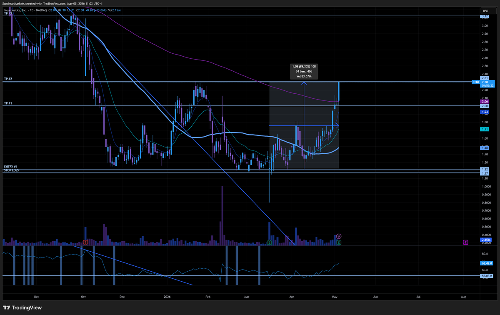Click the Apr label on the time axis
This screenshot has width=500, height=315.
pos(292,297)
